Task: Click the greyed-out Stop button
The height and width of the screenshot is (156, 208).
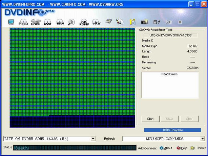Action: coord(189,119)
